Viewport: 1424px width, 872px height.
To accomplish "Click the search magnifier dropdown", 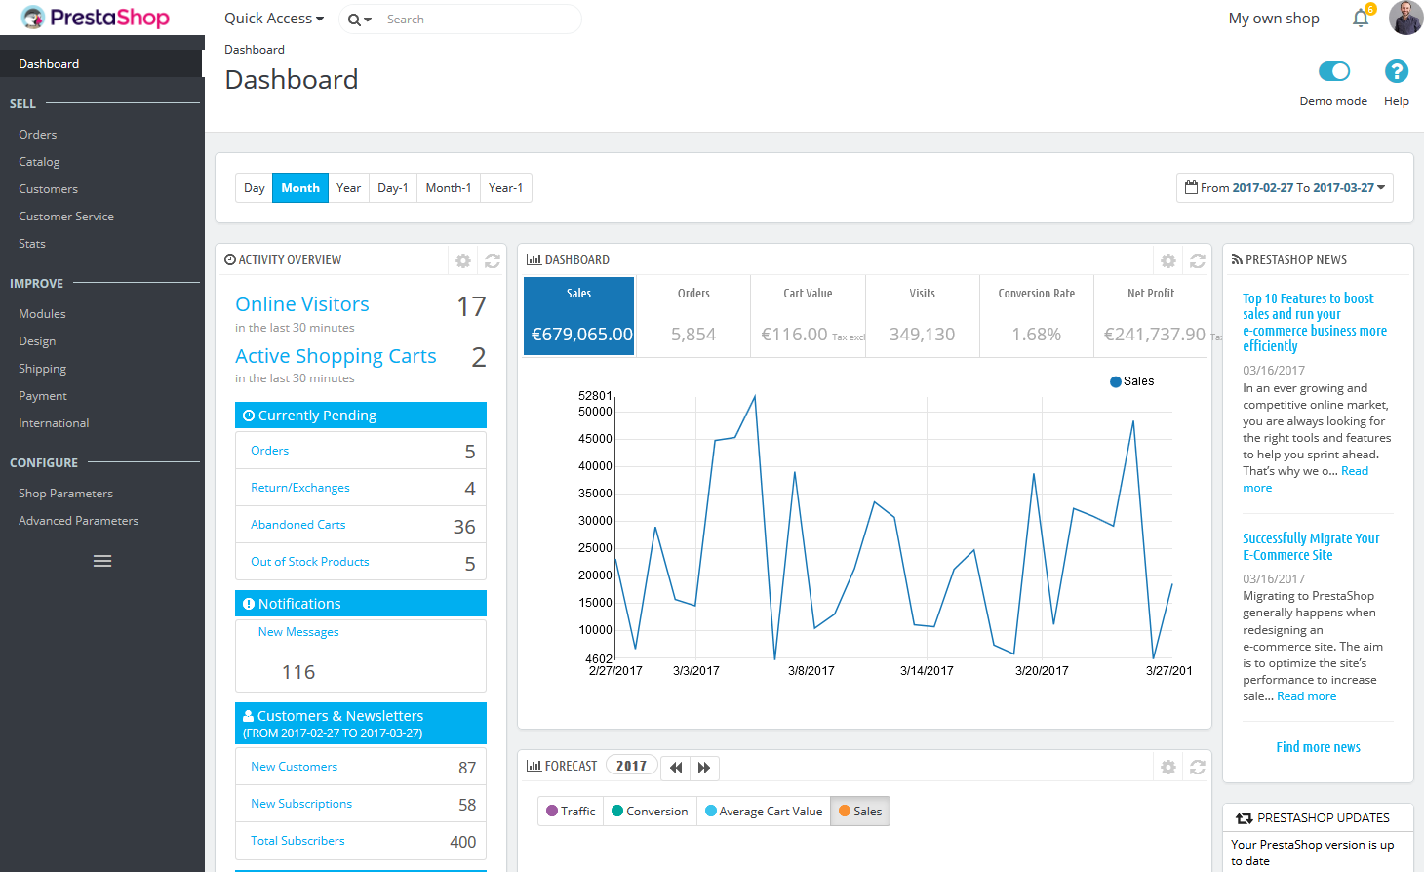I will point(360,20).
